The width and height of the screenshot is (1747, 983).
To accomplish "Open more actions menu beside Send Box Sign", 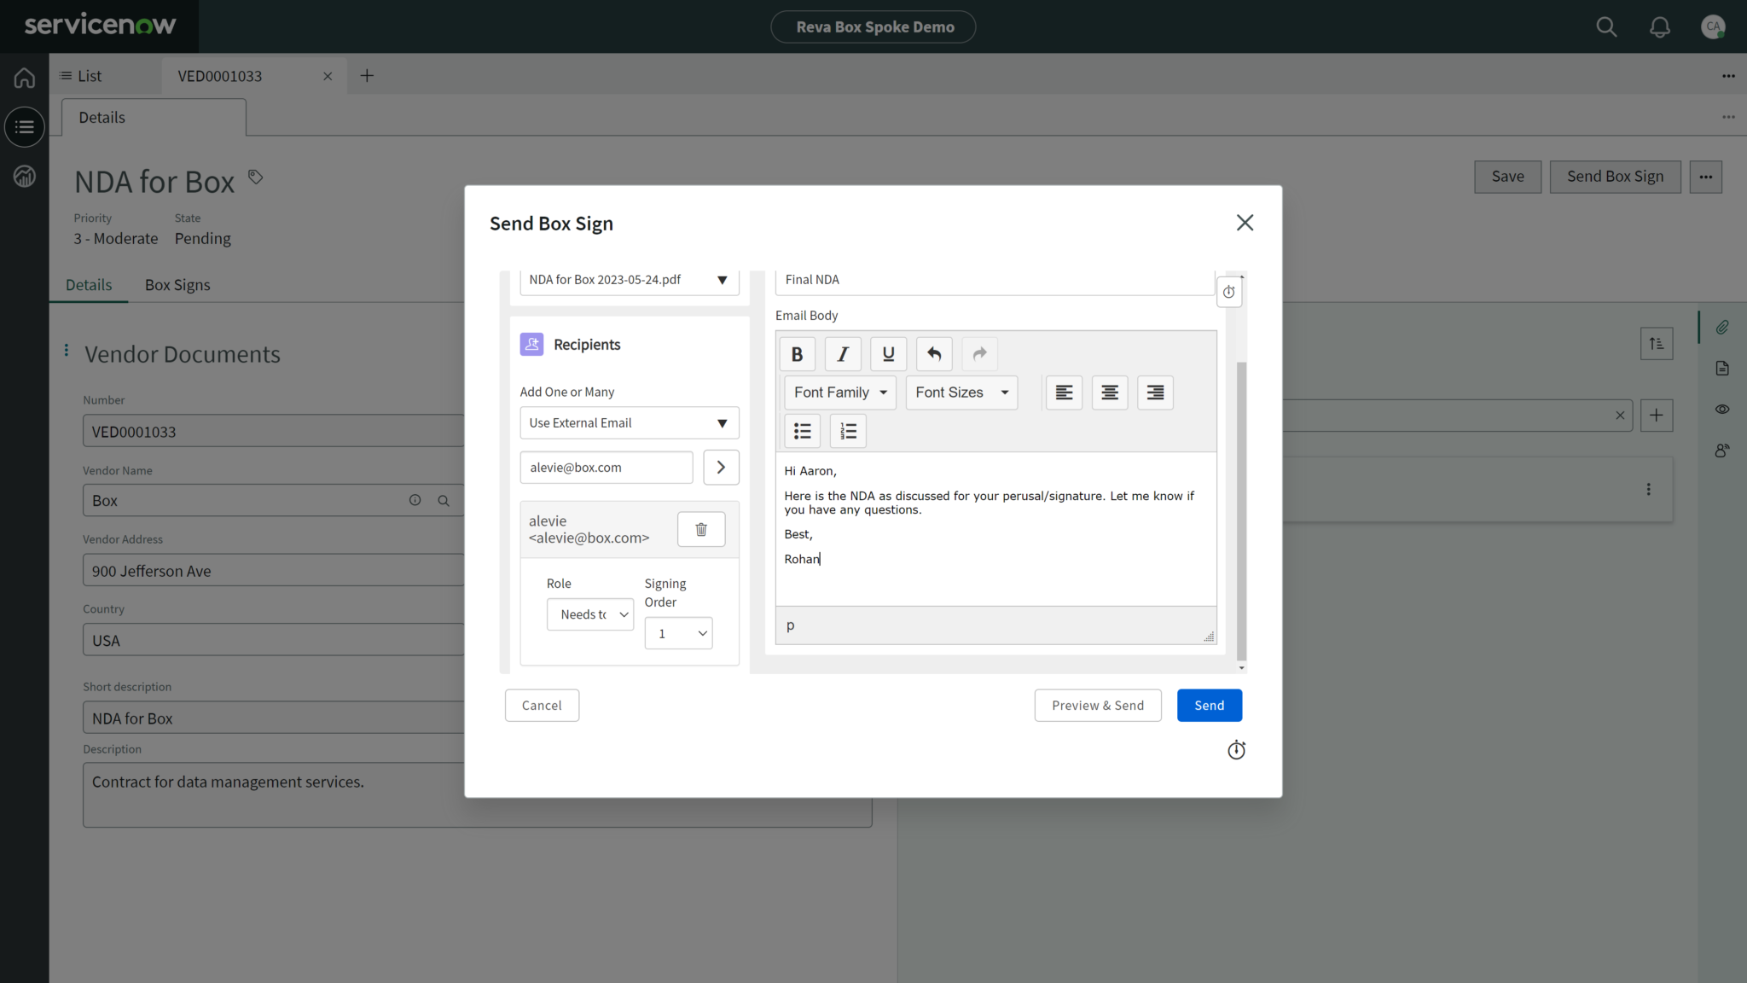I will (1705, 177).
